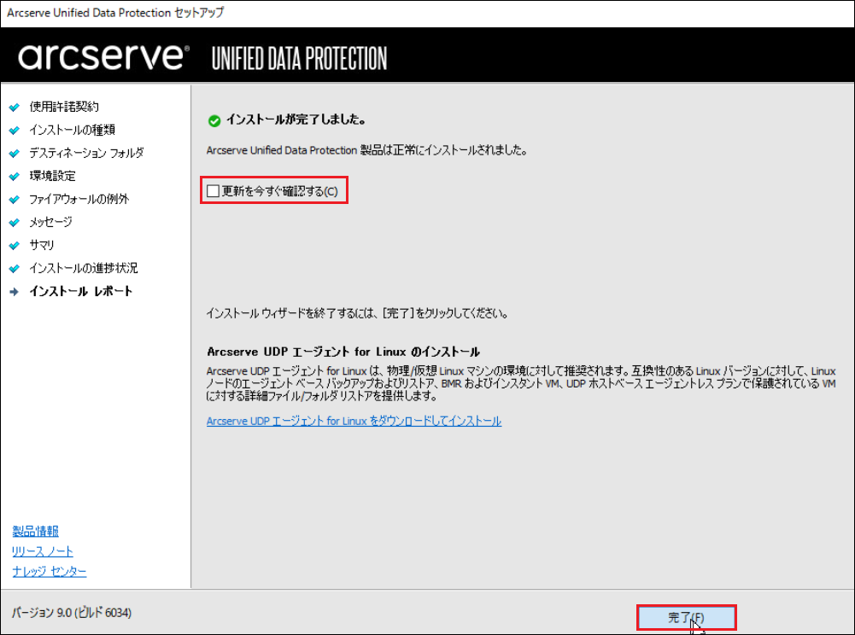Click the checkmark icon next to メッセージ

point(15,223)
